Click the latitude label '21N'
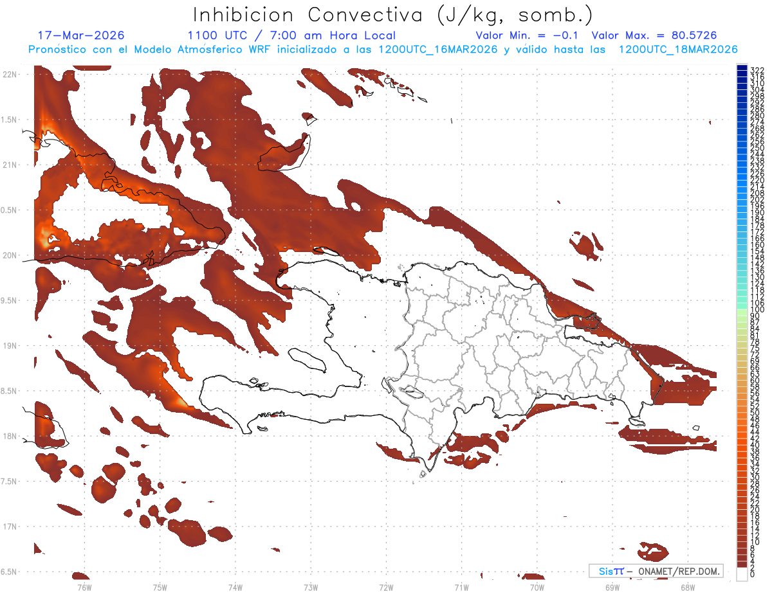This screenshot has width=772, height=596. click(x=10, y=165)
